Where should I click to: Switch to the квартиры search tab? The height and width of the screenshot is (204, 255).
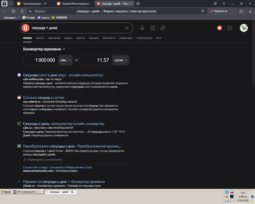pos(126,38)
